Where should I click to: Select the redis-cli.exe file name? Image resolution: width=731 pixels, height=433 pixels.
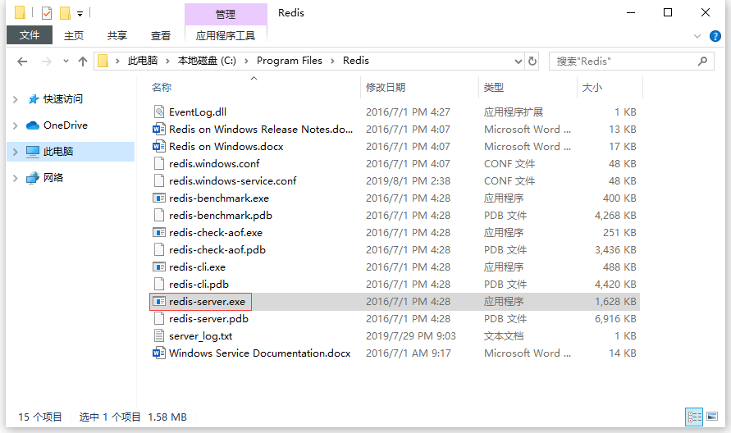point(197,267)
